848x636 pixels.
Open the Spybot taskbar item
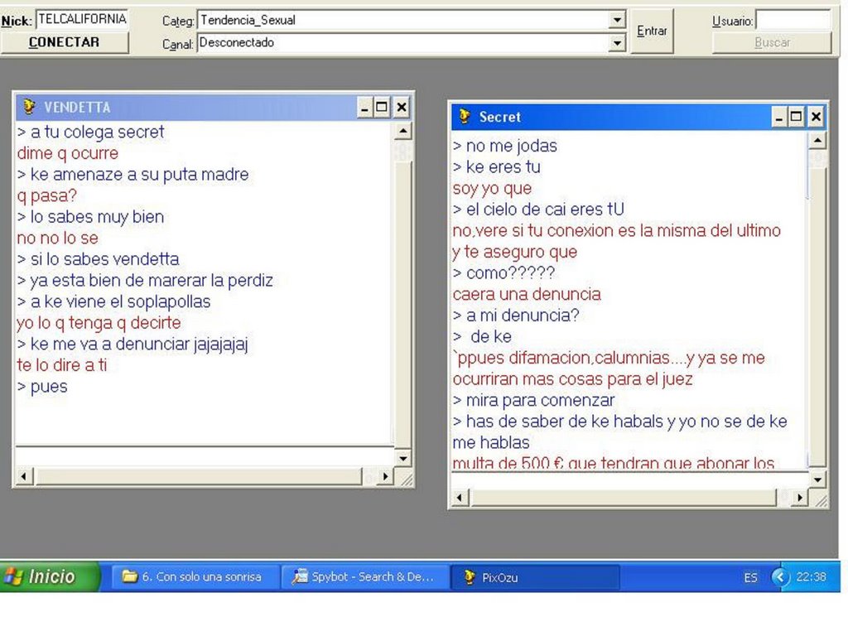(x=364, y=577)
